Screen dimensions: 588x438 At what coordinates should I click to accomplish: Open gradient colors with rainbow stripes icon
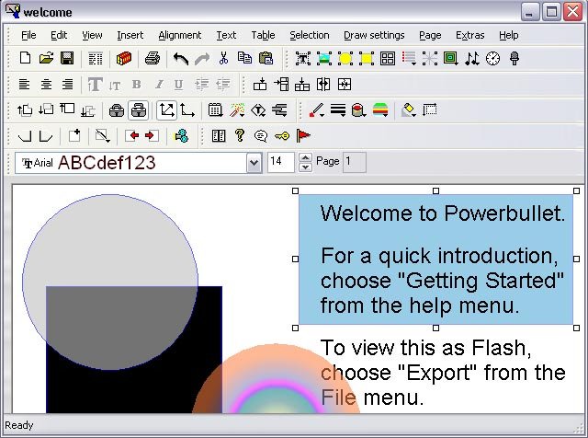[380, 110]
